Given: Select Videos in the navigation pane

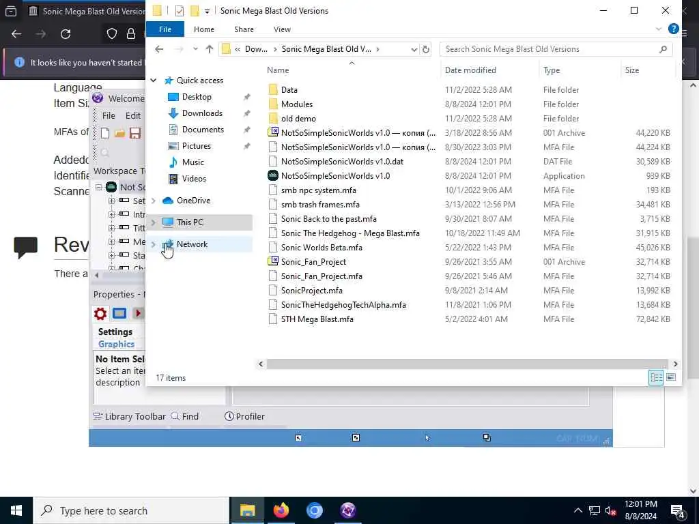Looking at the screenshot, I should [194, 179].
